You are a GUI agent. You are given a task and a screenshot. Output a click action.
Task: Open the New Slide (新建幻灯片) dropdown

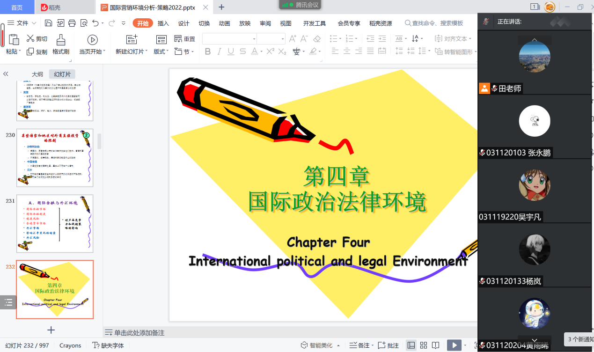point(132,51)
